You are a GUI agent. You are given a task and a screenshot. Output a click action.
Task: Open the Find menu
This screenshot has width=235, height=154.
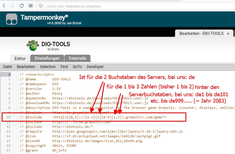[64, 67]
